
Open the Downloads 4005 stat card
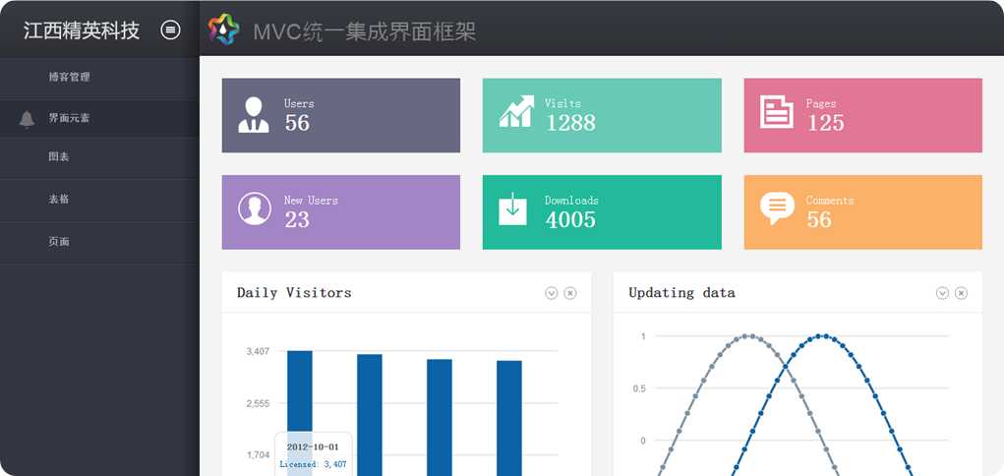pyautogui.click(x=602, y=212)
